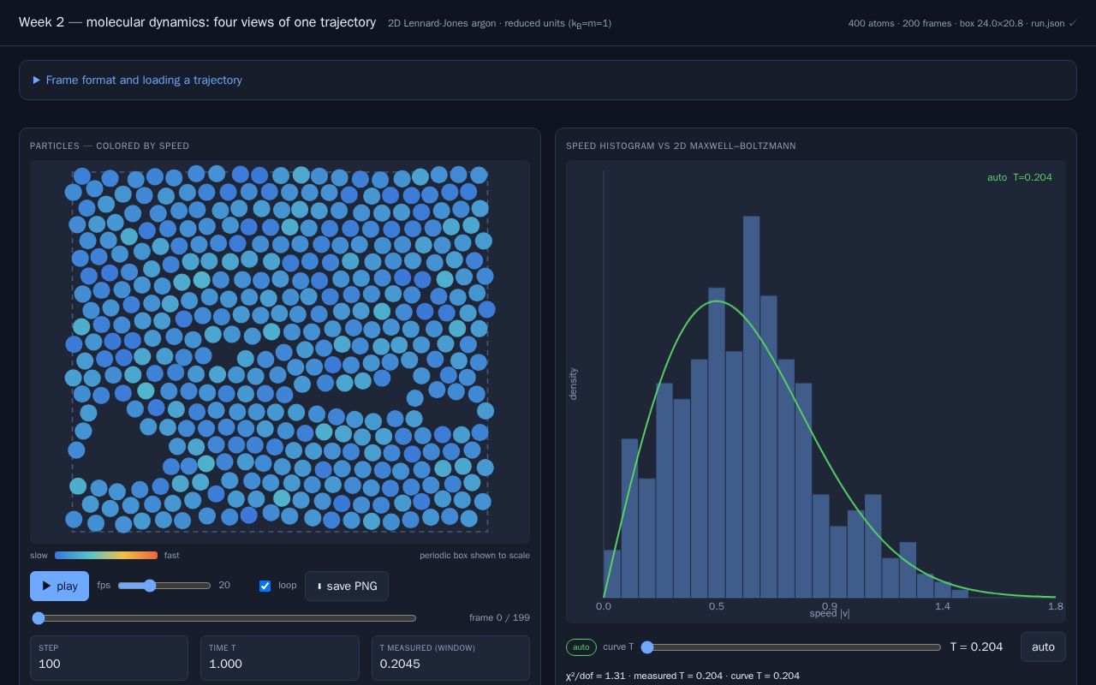Click the T = 0.204 readout
The height and width of the screenshot is (685, 1096).
pyautogui.click(x=976, y=646)
